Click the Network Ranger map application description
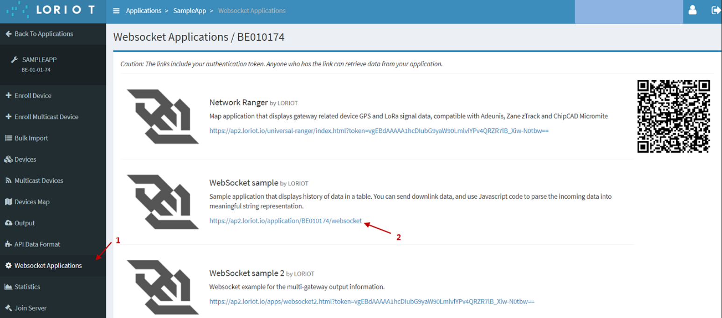722x318 pixels. (408, 116)
